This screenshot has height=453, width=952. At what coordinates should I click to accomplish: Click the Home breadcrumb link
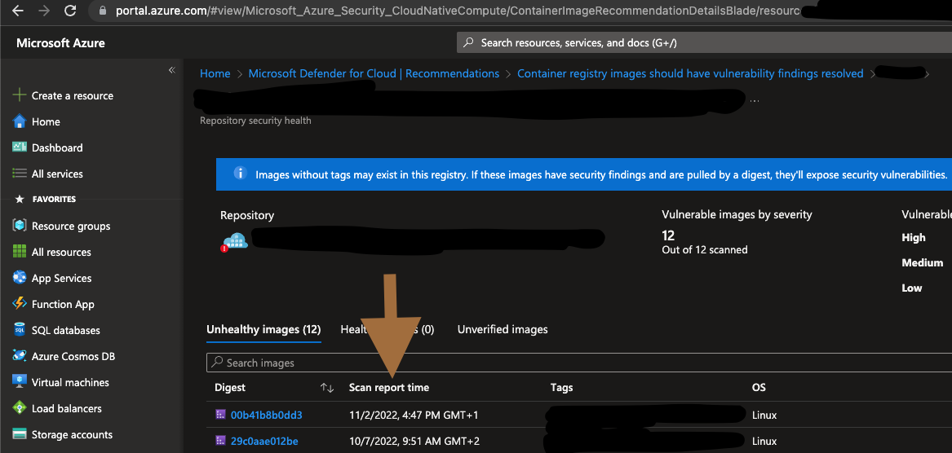215,73
